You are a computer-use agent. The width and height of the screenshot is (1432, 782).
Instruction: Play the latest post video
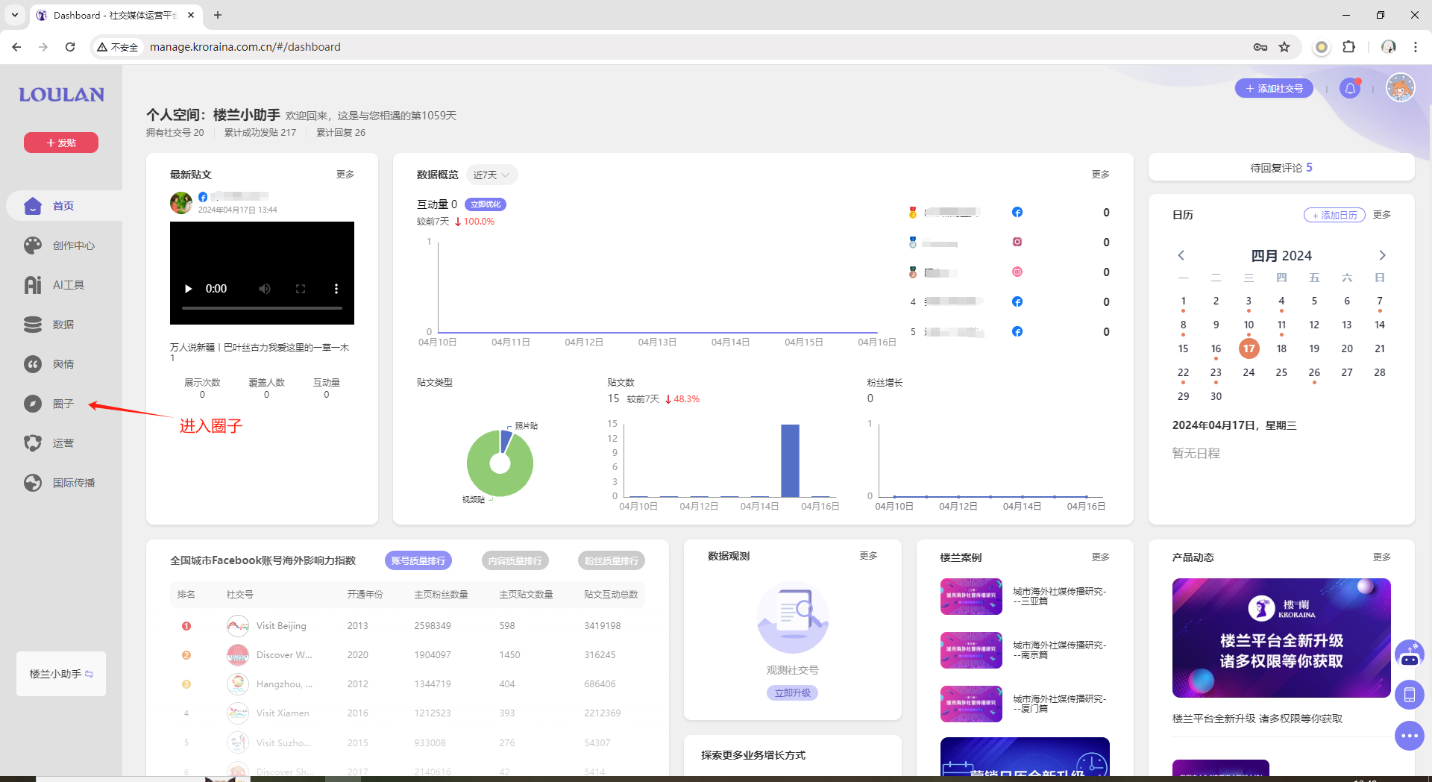click(x=188, y=289)
